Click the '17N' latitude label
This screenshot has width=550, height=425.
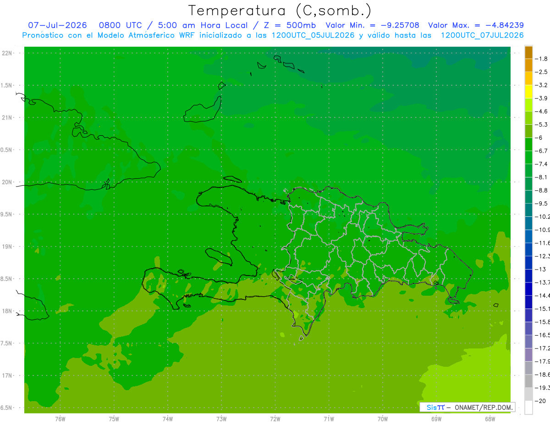coord(7,375)
